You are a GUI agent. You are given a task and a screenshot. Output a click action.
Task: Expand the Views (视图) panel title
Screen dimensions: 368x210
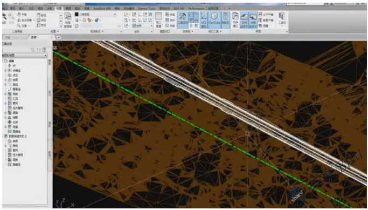[x=54, y=31]
